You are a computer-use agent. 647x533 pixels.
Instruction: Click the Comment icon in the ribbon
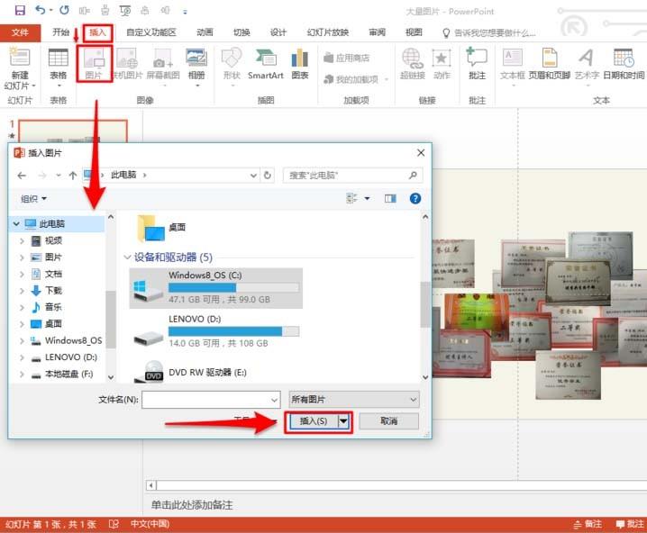pos(477,63)
